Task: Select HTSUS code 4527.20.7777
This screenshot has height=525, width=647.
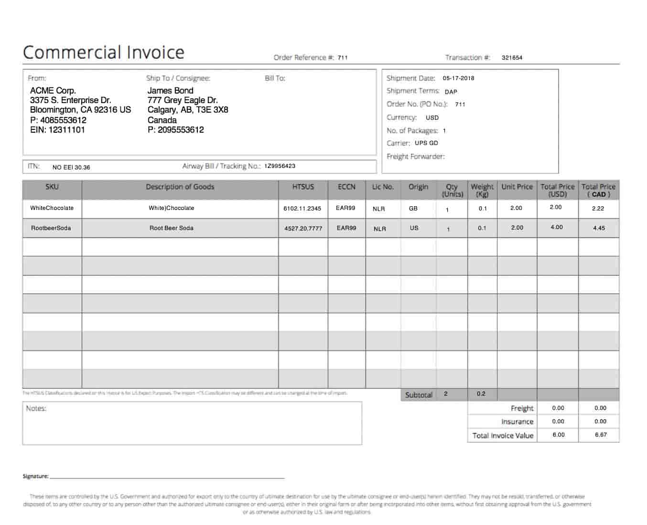Action: point(303,229)
